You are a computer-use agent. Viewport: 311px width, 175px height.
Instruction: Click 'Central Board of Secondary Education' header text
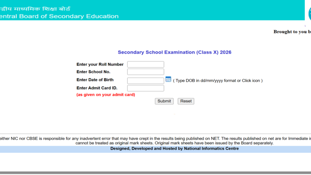pyautogui.click(x=59, y=16)
